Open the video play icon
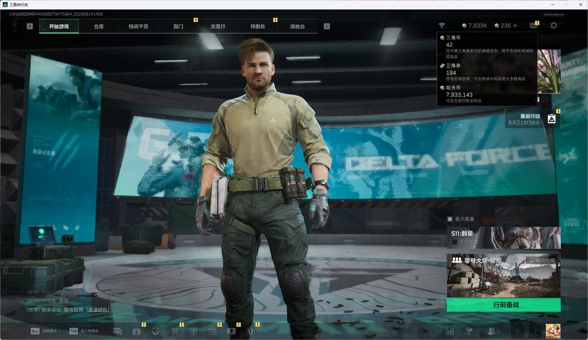588x340 pixels. coord(232,331)
